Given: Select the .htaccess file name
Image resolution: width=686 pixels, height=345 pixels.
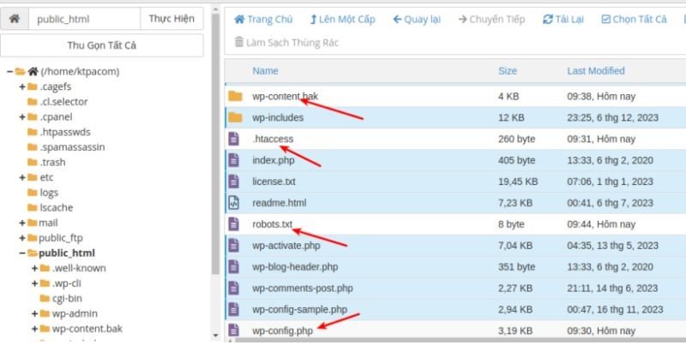Looking at the screenshot, I should click(x=273, y=139).
